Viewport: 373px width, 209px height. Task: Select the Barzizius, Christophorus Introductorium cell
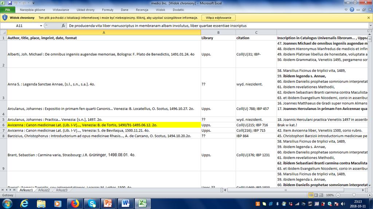tap(104, 136)
